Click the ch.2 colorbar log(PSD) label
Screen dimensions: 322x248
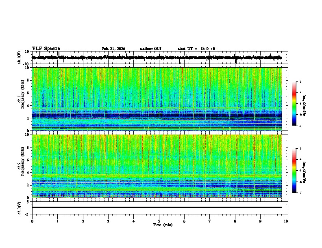tap(305, 172)
